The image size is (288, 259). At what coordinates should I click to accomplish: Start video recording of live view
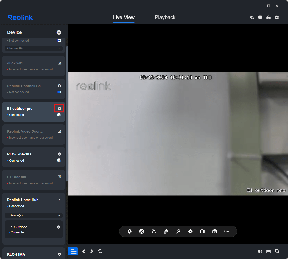click(202, 231)
